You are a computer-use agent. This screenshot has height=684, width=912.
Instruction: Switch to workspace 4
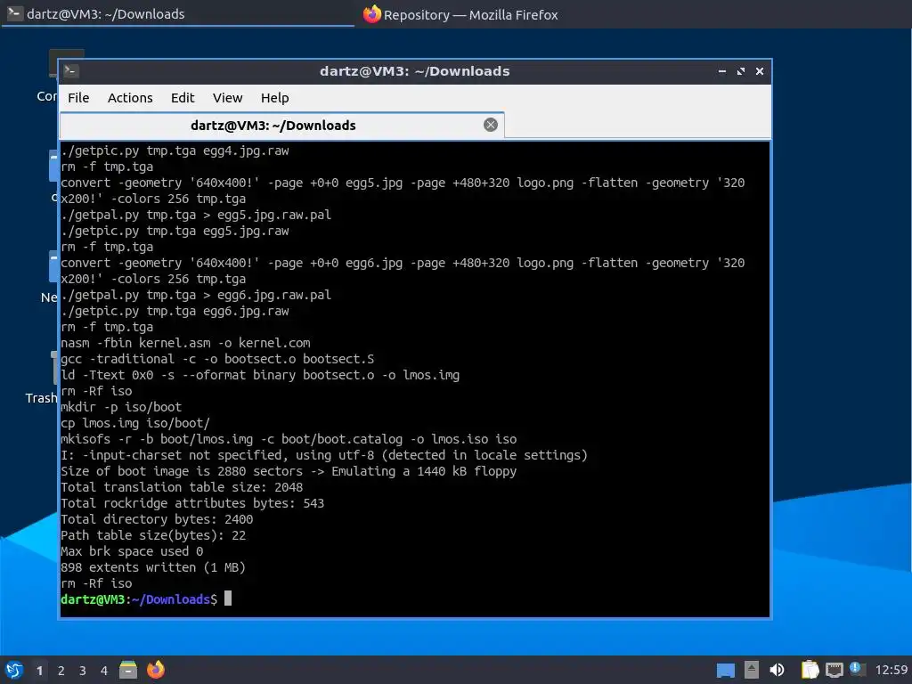(x=104, y=671)
